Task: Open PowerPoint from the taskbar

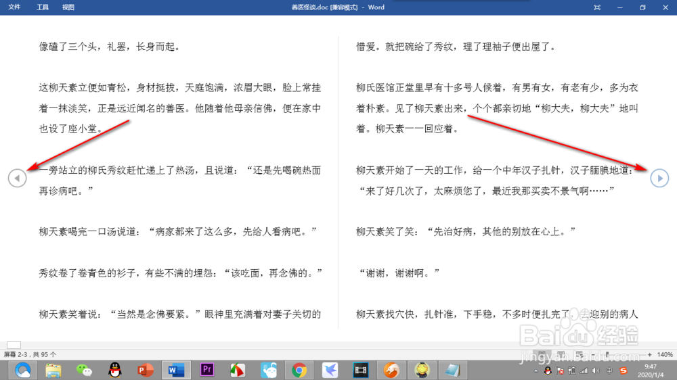Action: [x=146, y=370]
